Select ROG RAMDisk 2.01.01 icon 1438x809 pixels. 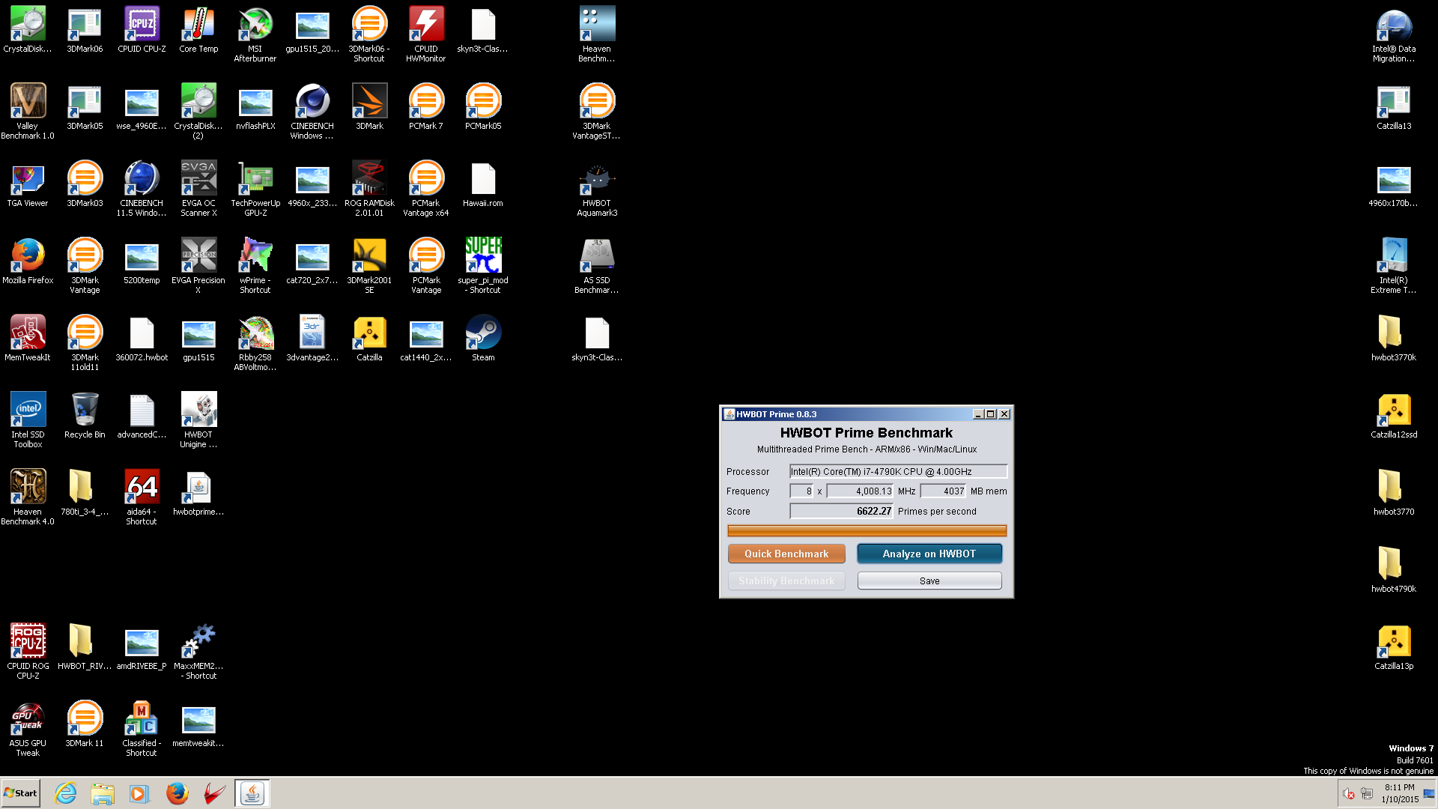(369, 189)
